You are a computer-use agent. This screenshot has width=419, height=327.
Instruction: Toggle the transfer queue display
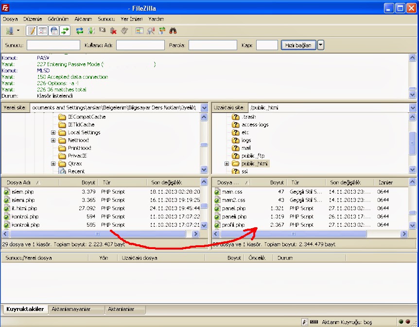tap(65, 31)
